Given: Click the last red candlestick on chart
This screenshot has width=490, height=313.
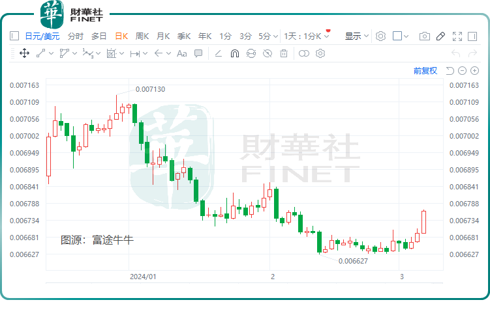Looking at the screenshot, I should (423, 222).
